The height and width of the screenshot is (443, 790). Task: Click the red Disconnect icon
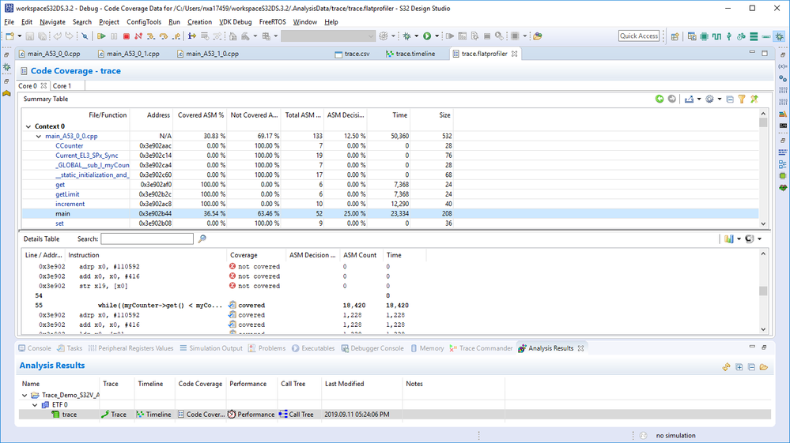point(138,36)
